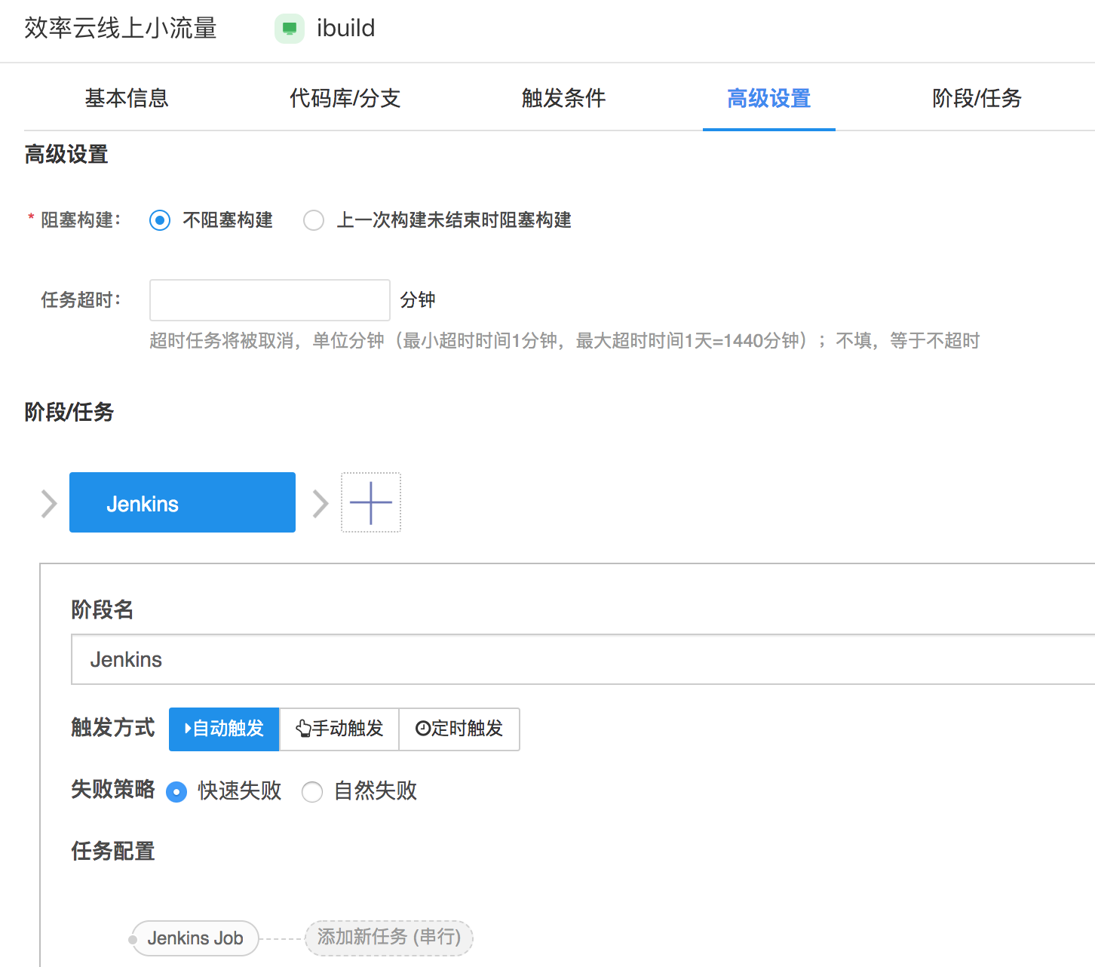Viewport: 1095px width, 967px height.
Task: Click chevron arrow after Jenkins stage
Action: point(321,504)
